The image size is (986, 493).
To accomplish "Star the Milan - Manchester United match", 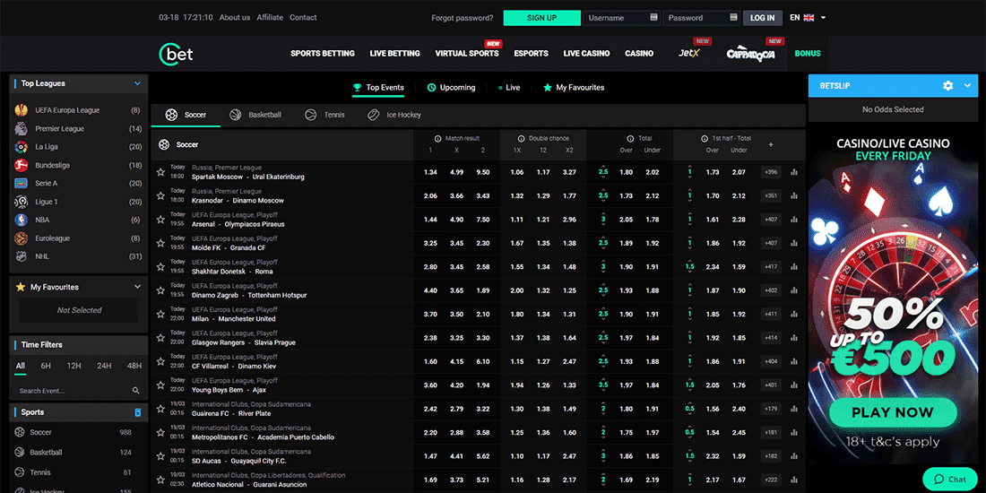I will click(x=160, y=314).
